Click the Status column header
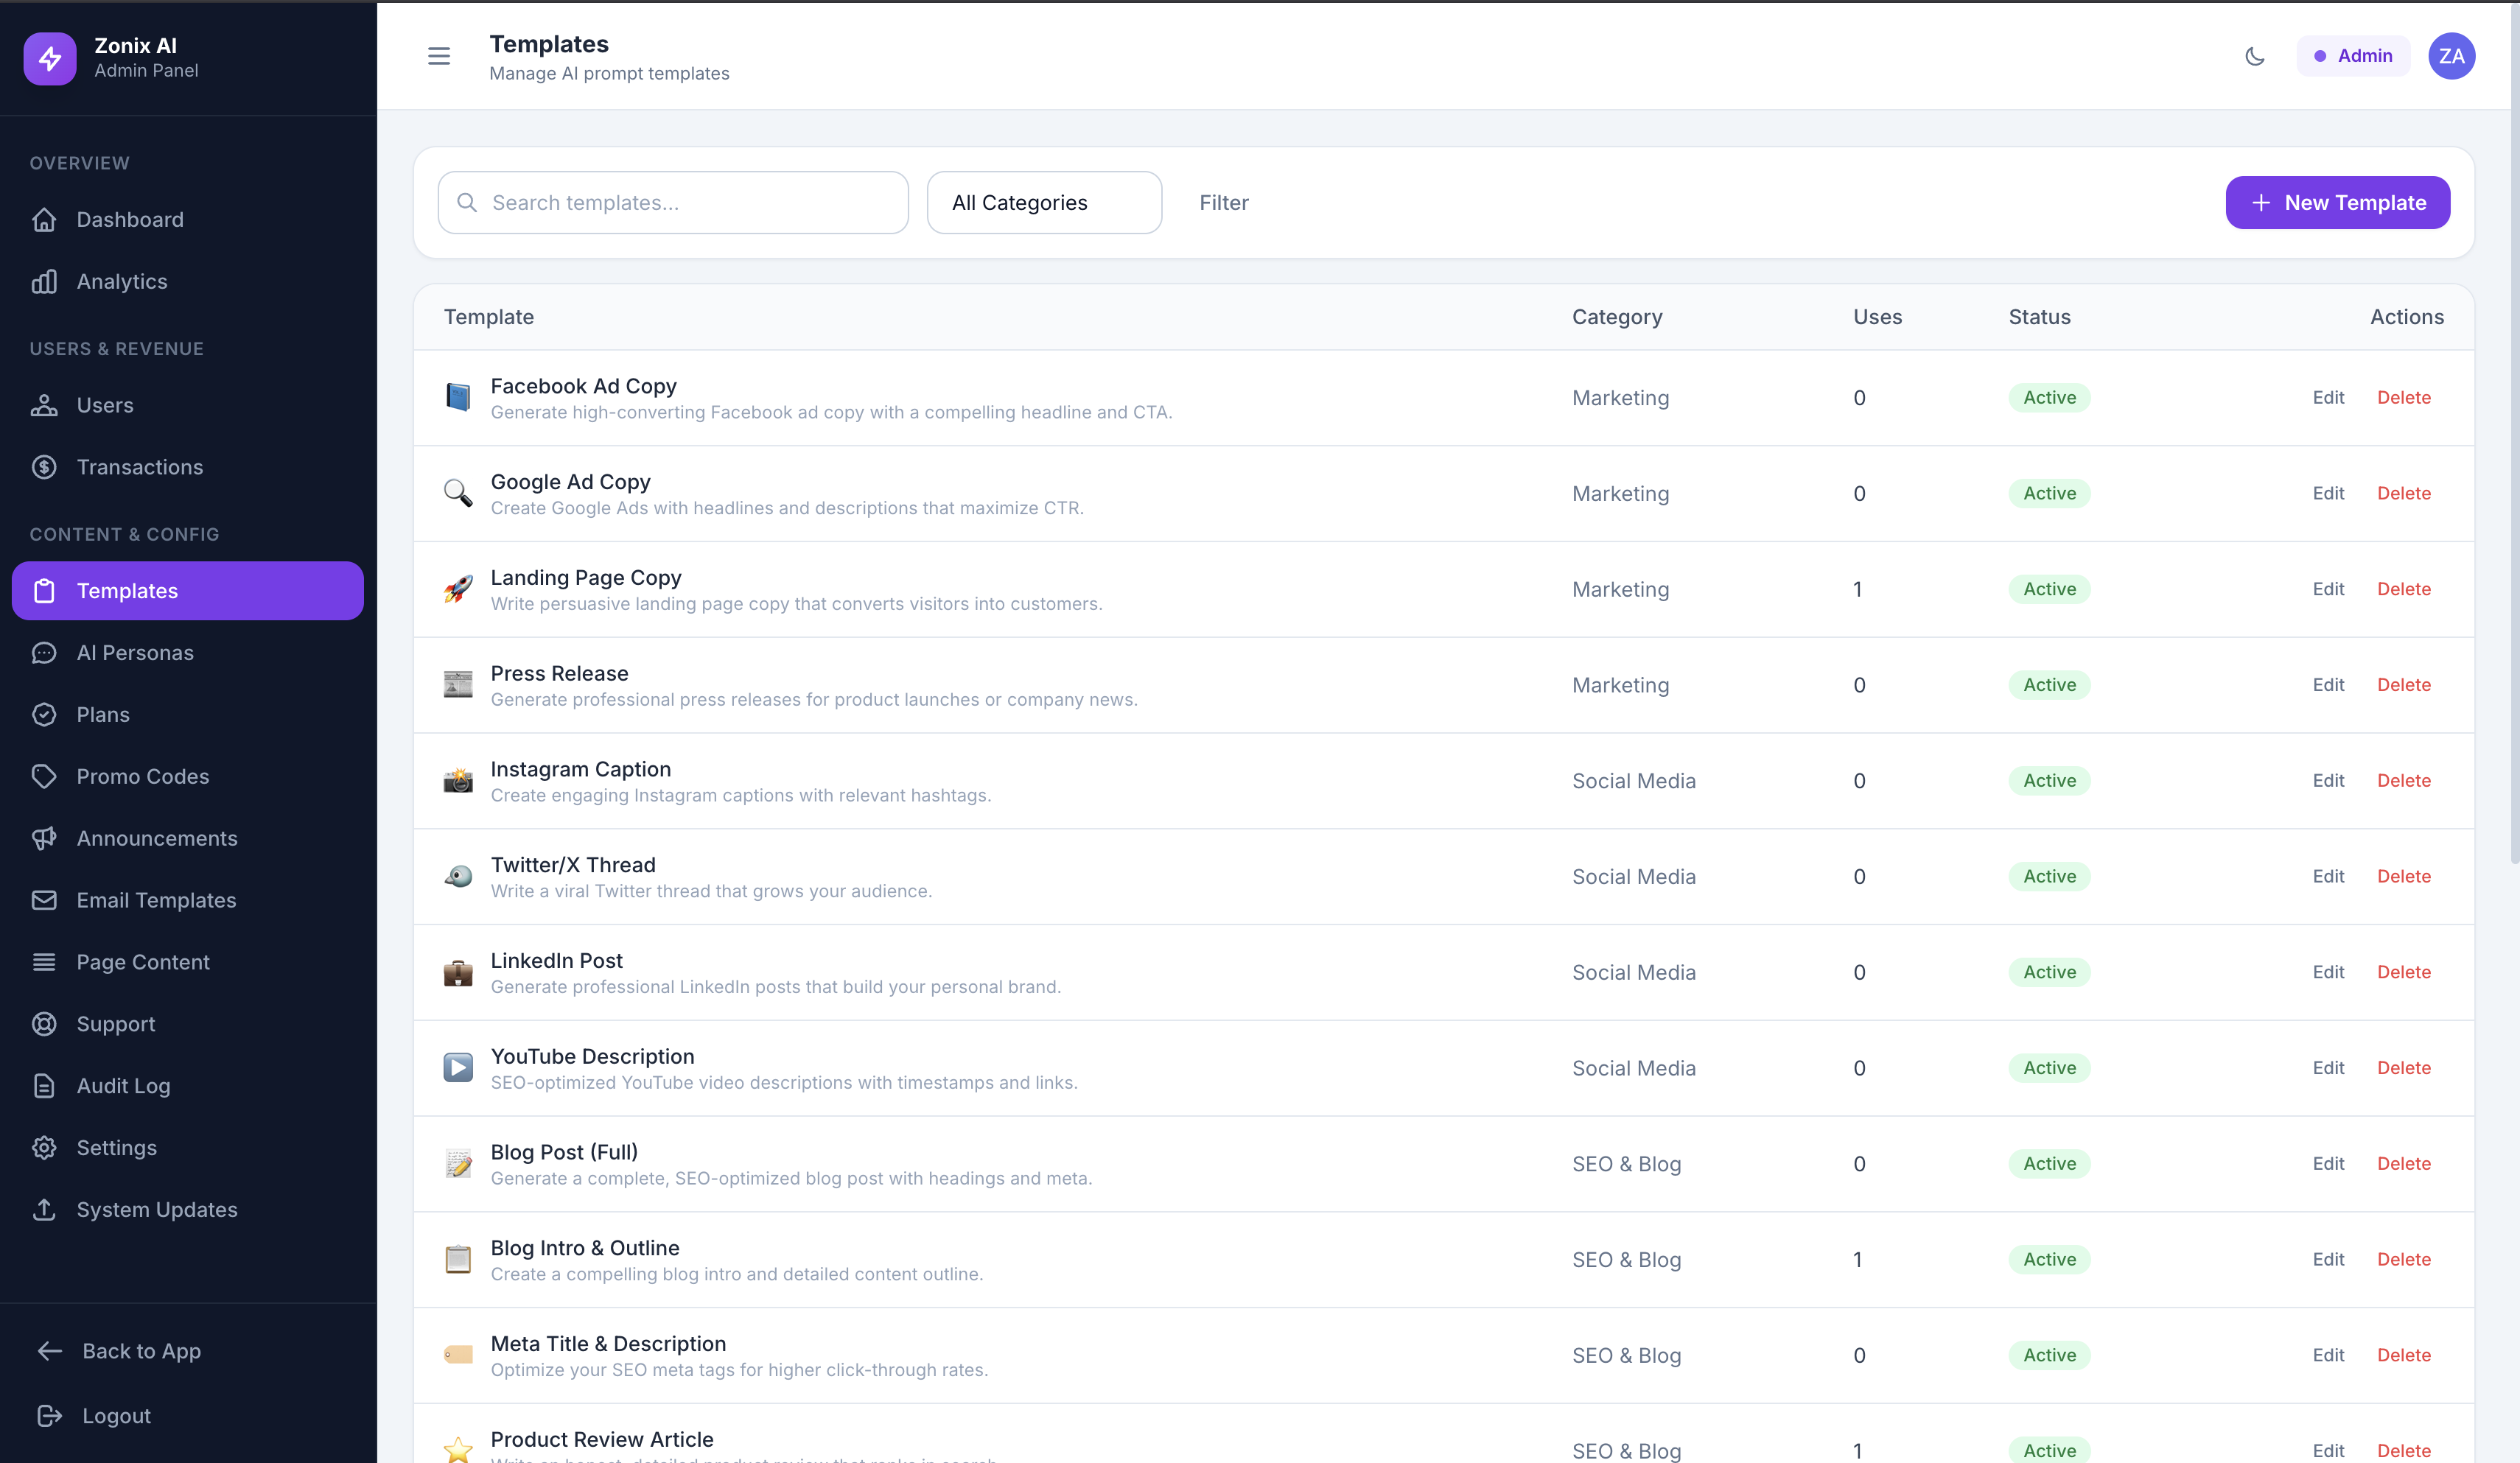This screenshot has height=1463, width=2520. pyautogui.click(x=2039, y=317)
